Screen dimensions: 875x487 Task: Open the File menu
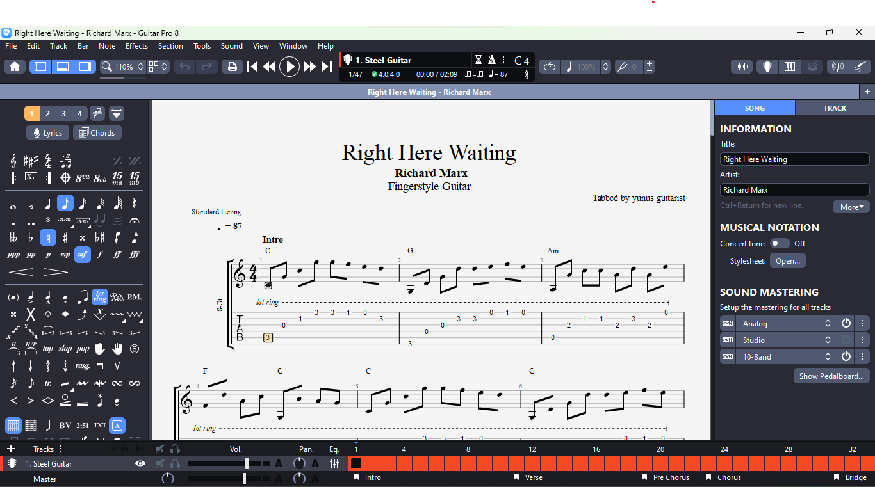(x=11, y=46)
